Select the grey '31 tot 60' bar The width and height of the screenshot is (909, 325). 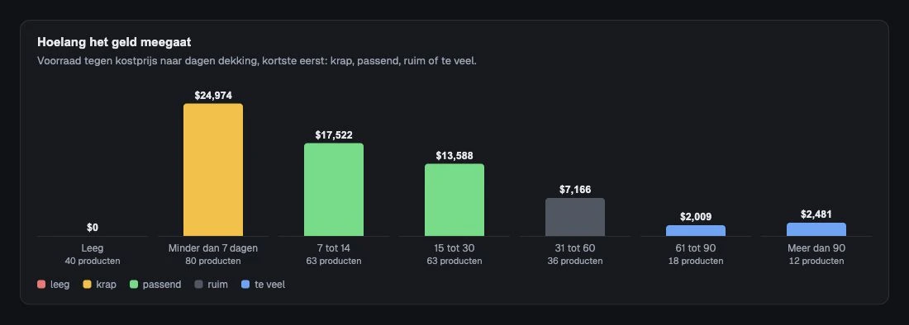[x=575, y=217]
